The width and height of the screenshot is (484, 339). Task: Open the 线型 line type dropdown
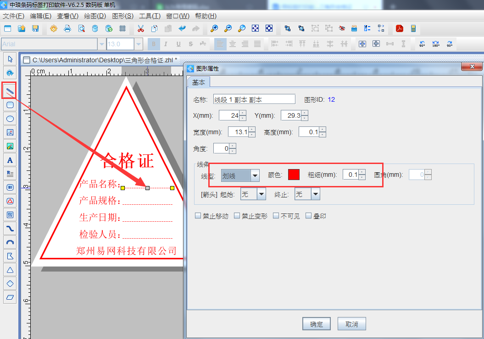point(255,175)
